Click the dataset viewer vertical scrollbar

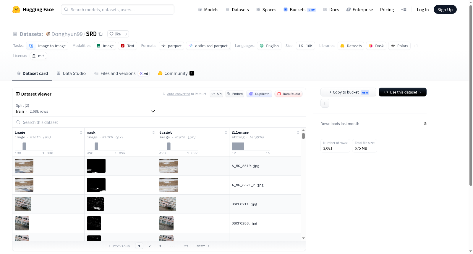click(x=303, y=136)
